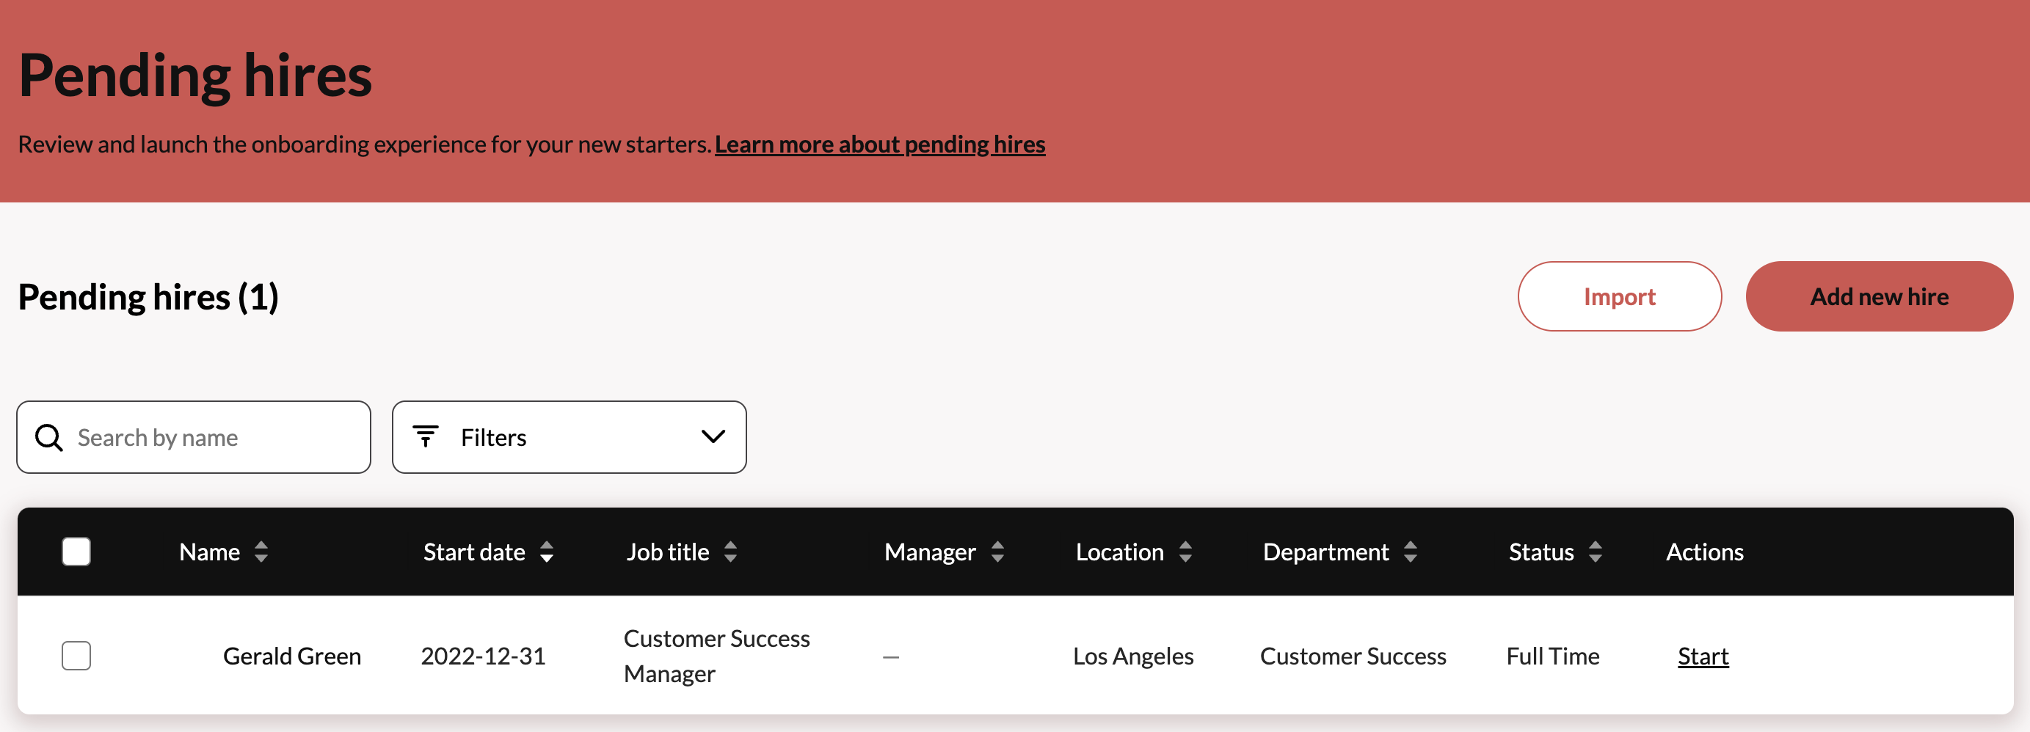The height and width of the screenshot is (732, 2030).
Task: Open Learn more about pending hires link
Action: 879,145
